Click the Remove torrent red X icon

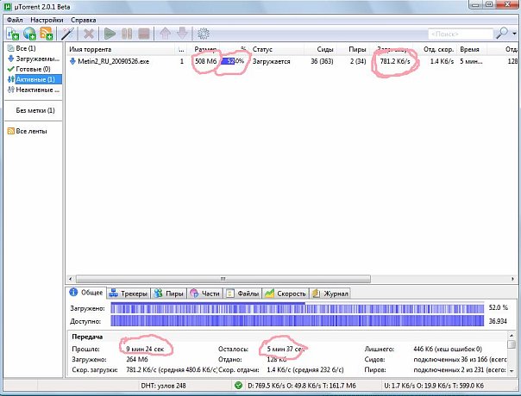click(88, 34)
